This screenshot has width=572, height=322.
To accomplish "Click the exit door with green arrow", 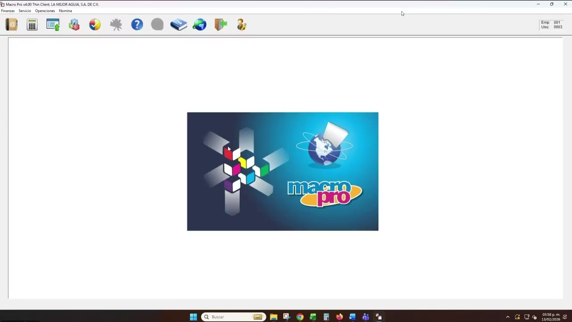I will coord(221,25).
